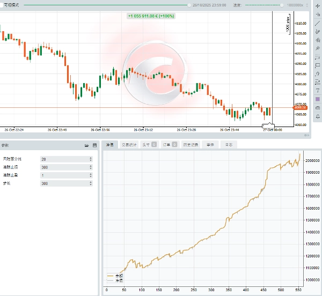Take a chart snapshot with camera icon
322x296 pixels.
coord(318,108)
